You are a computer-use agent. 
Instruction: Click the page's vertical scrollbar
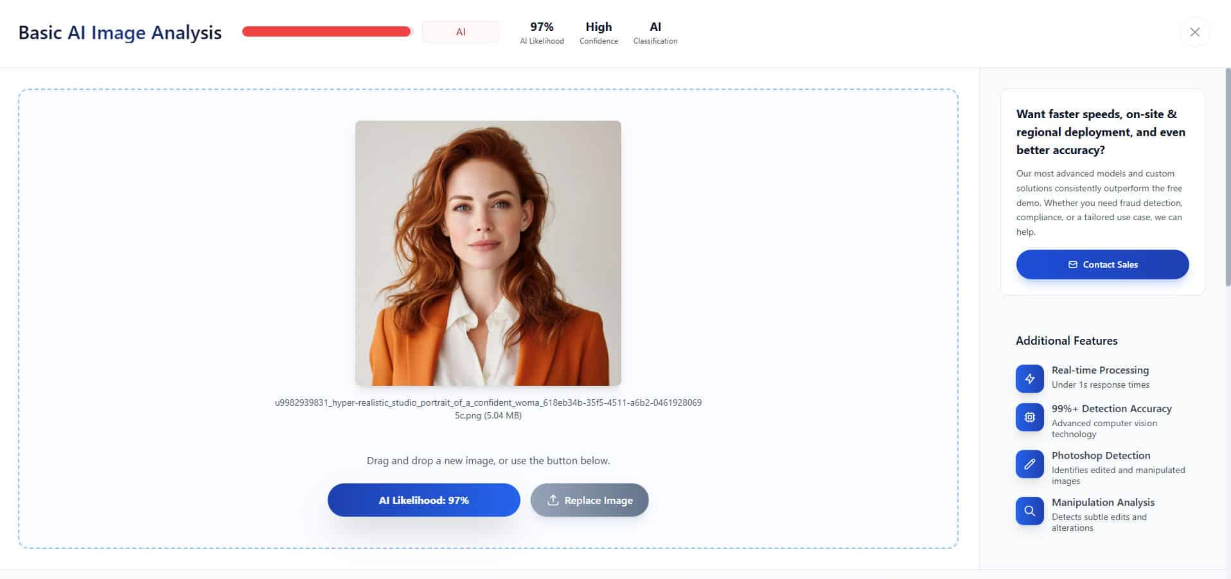pyautogui.click(x=1228, y=177)
